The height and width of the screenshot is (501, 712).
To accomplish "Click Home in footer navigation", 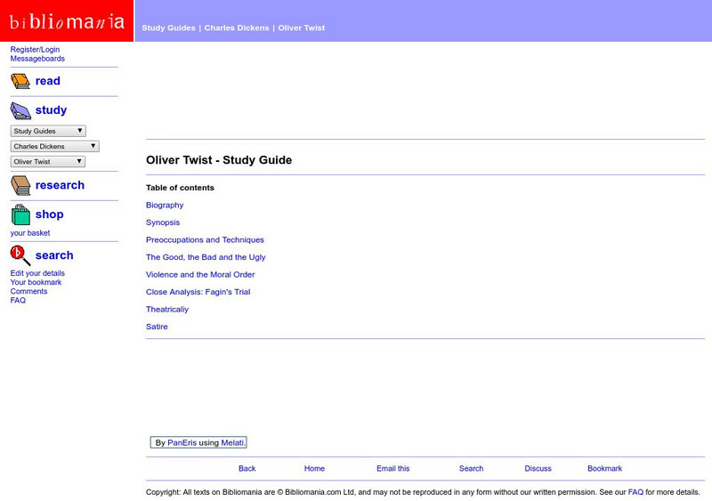I will (314, 468).
